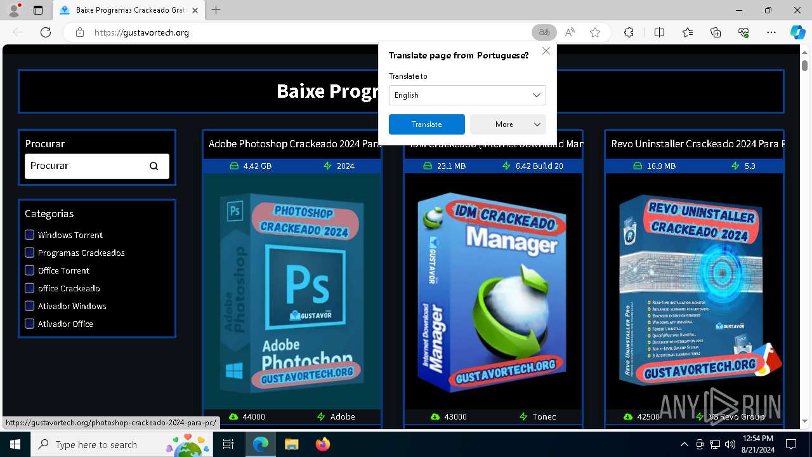Click the 4.42 GB size text
The height and width of the screenshot is (457, 812).
point(257,166)
